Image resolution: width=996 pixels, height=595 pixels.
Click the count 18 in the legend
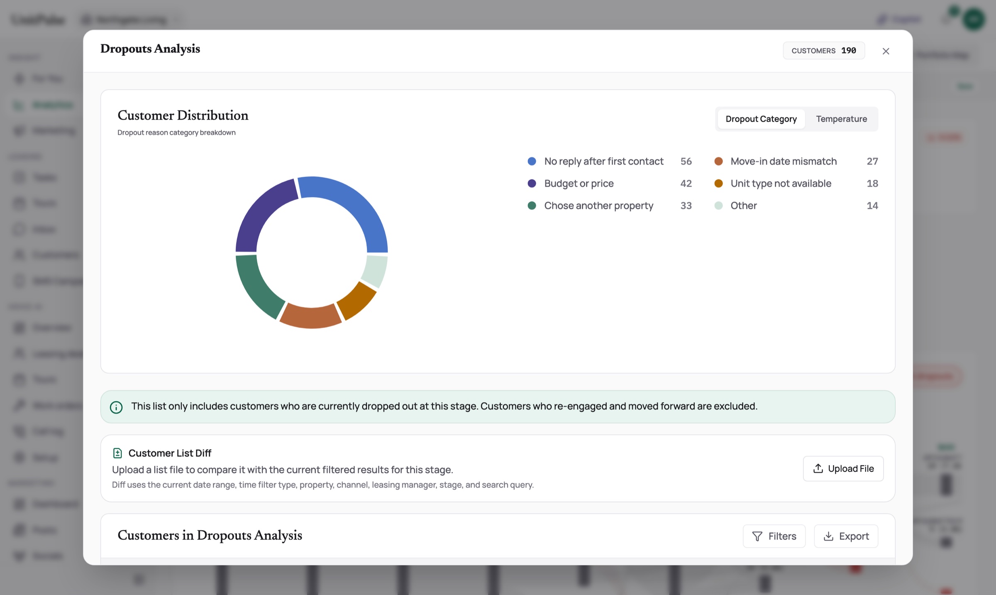[x=872, y=184]
